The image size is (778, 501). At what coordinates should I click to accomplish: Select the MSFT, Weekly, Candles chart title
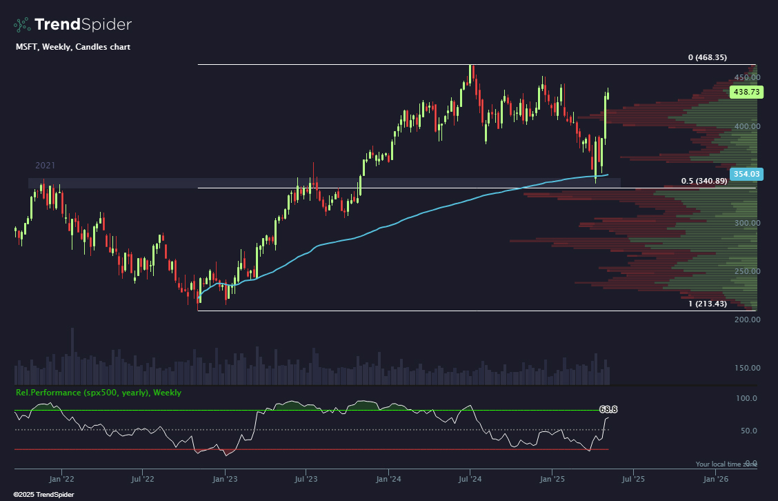pyautogui.click(x=73, y=47)
